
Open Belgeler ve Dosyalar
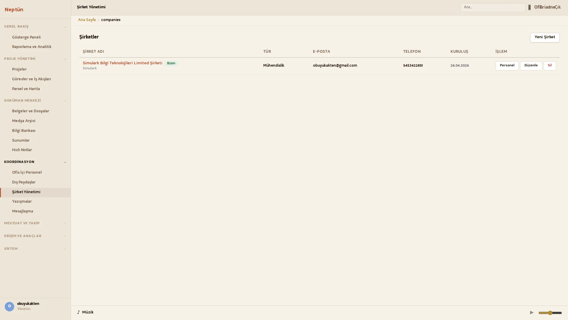point(35,111)
